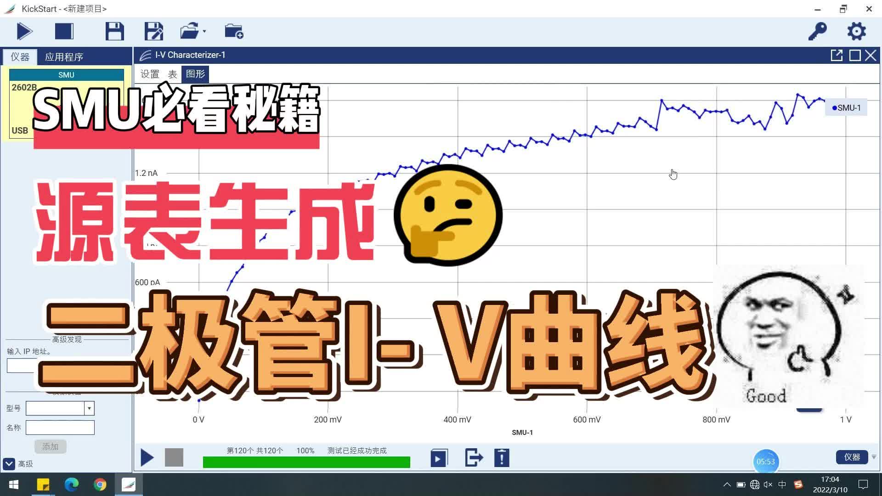Image resolution: width=882 pixels, height=496 pixels.
Task: Click the Loop playback icon
Action: (437, 458)
